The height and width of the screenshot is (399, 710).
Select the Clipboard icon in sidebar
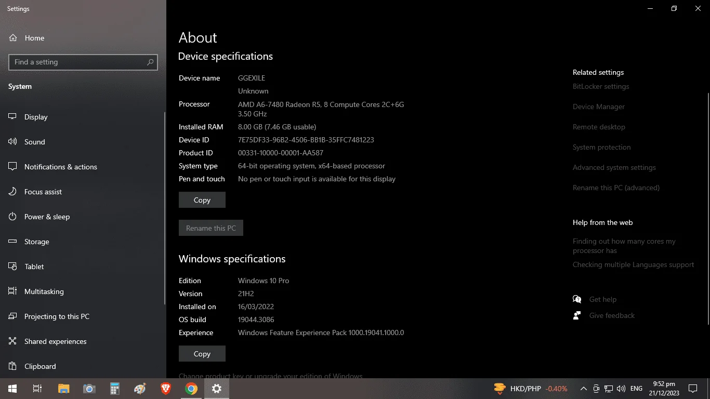[x=13, y=366]
